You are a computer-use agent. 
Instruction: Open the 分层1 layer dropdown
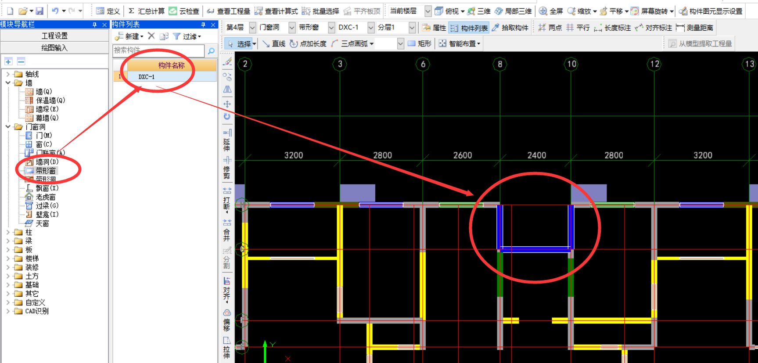pyautogui.click(x=412, y=28)
